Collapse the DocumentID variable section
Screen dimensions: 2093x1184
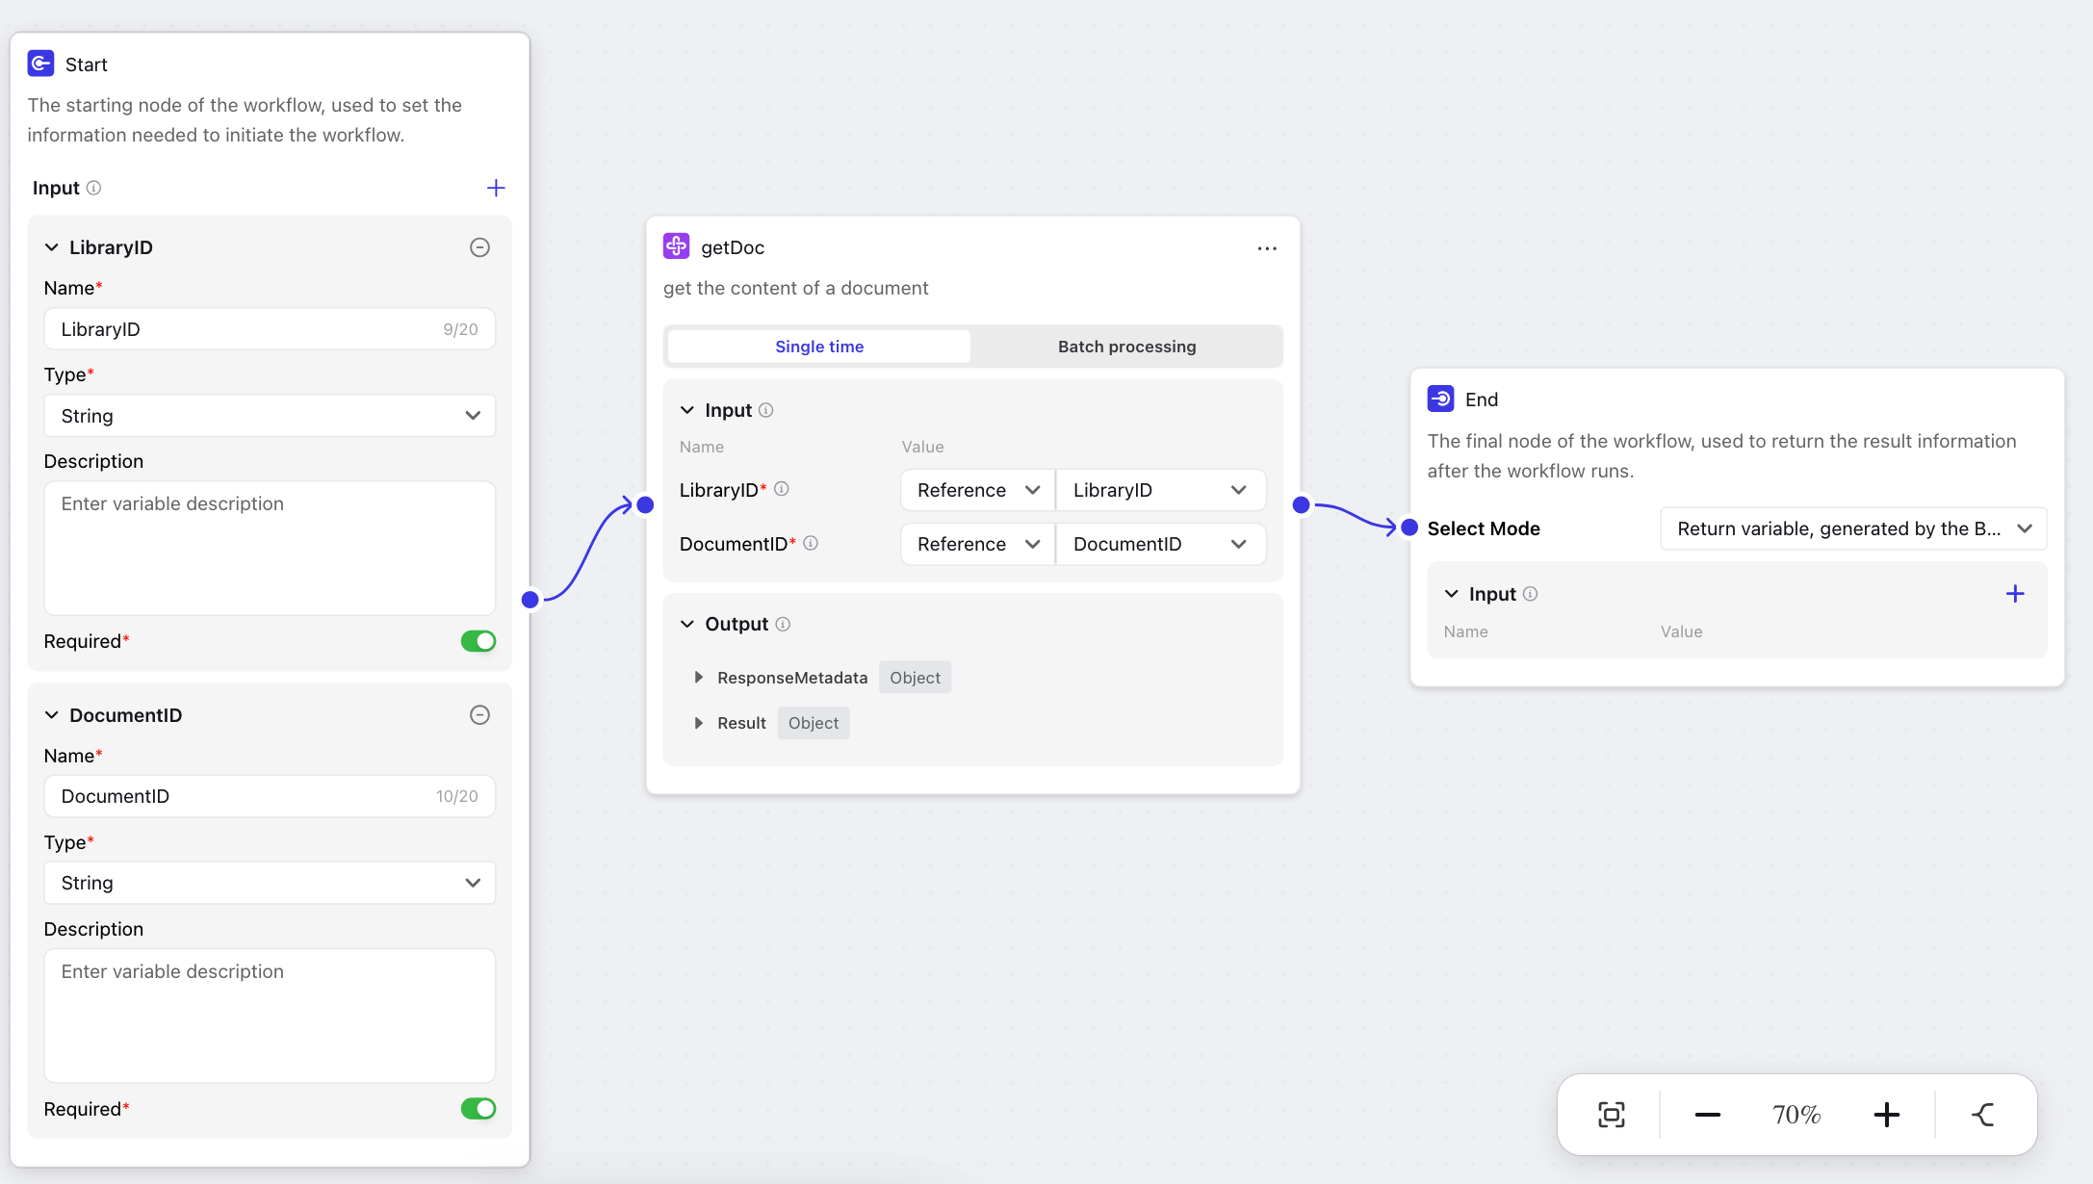[x=52, y=715]
